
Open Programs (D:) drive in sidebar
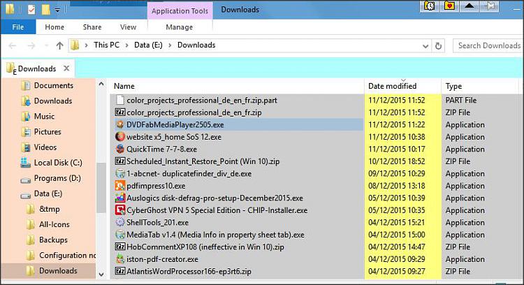click(50, 178)
